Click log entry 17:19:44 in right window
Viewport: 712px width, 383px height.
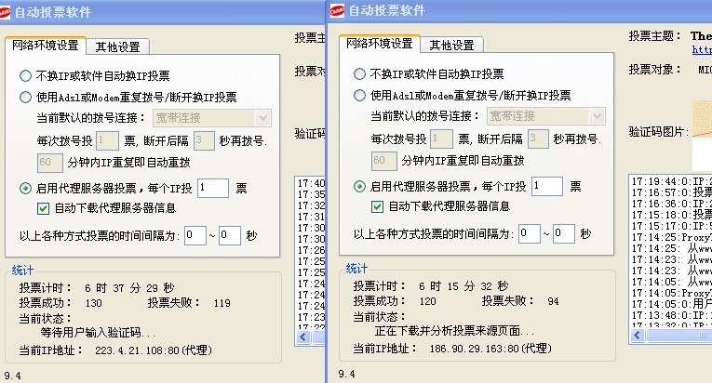pyautogui.click(x=672, y=181)
